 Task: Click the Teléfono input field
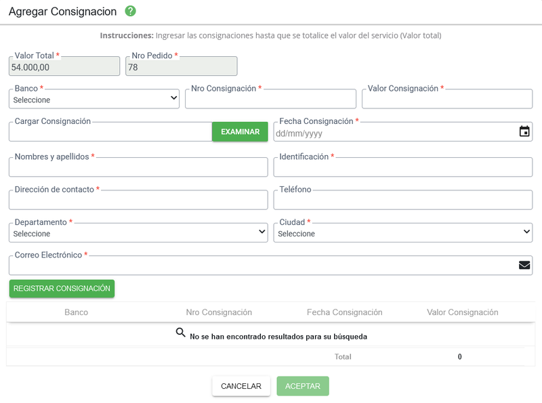click(402, 200)
